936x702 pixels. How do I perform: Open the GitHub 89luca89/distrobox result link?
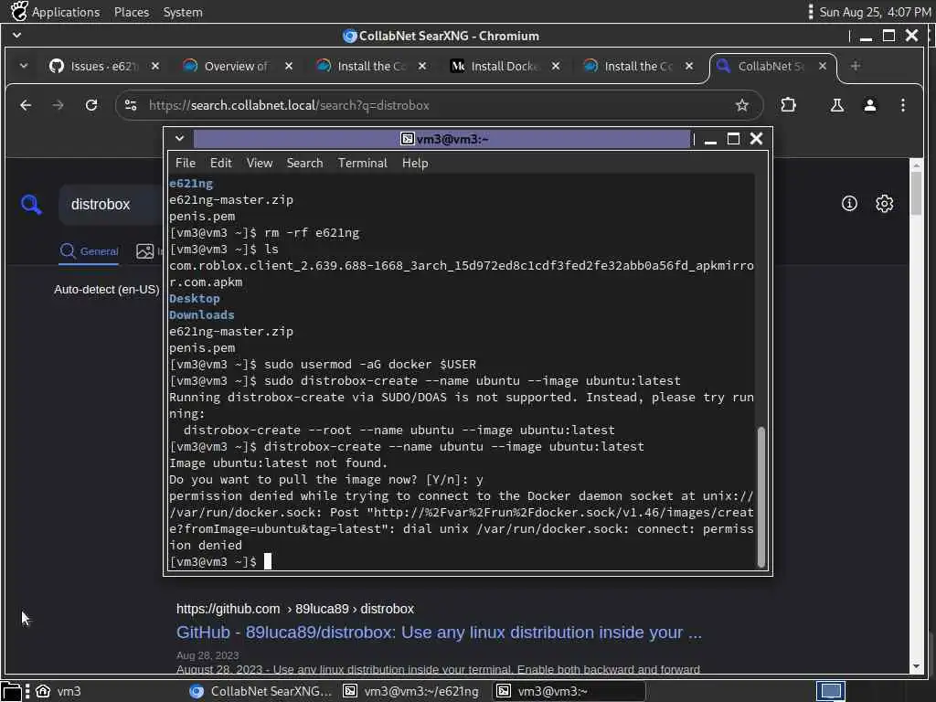439,633
